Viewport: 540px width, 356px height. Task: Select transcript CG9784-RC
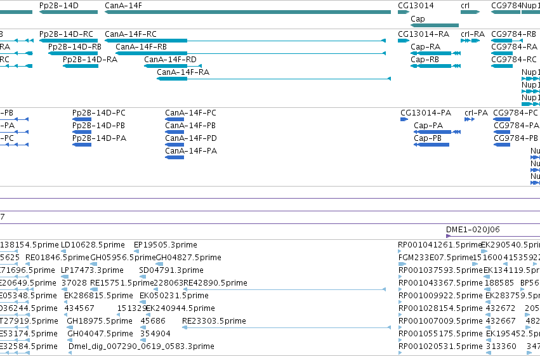(x=502, y=66)
